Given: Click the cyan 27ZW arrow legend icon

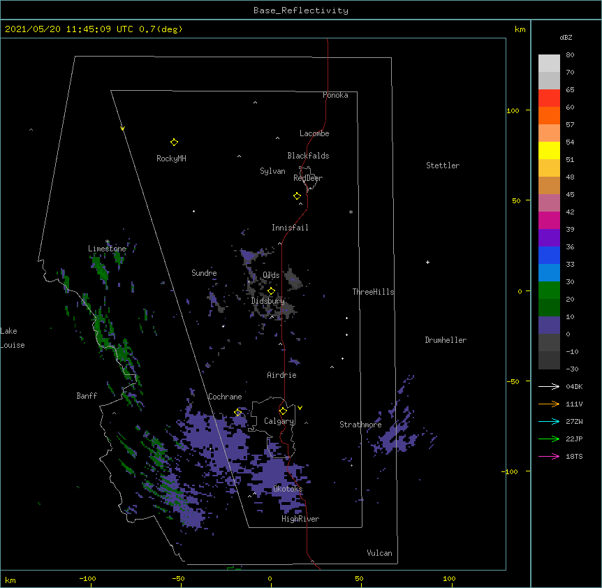Looking at the screenshot, I should [549, 421].
